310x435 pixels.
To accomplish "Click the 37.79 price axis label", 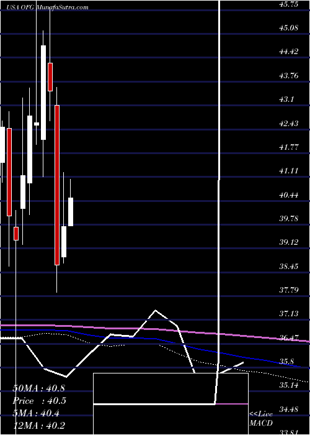I will 289,290.
